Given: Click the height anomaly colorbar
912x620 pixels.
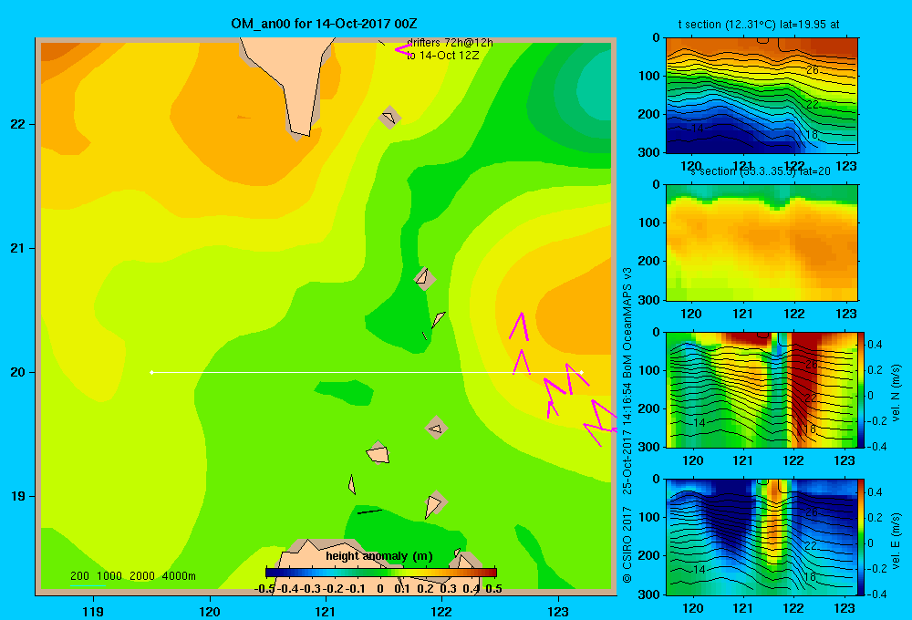Looking at the screenshot, I should [381, 573].
